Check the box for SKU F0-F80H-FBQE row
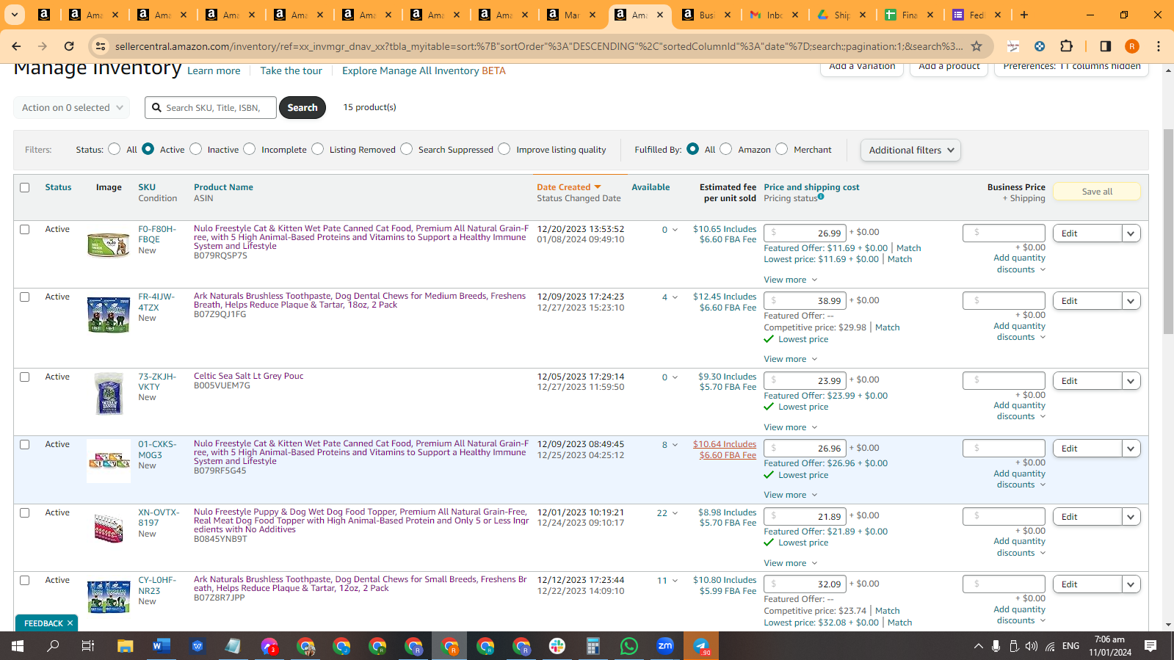This screenshot has width=1174, height=660. (x=25, y=229)
